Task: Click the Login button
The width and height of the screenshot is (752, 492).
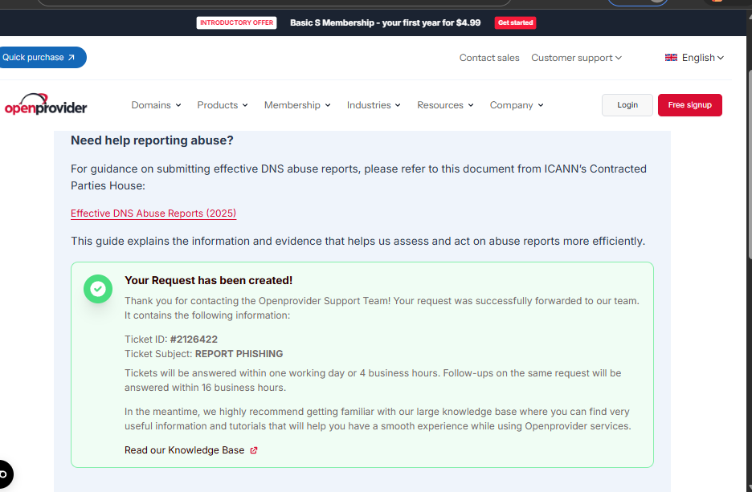Action: tap(627, 105)
